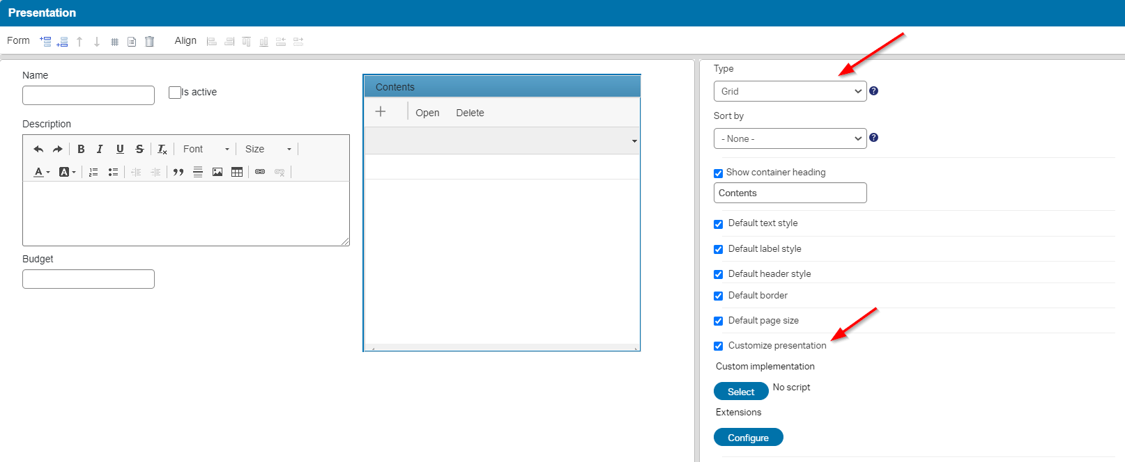
Task: Click the grid icon in Form toolbar
Action: coord(115,42)
